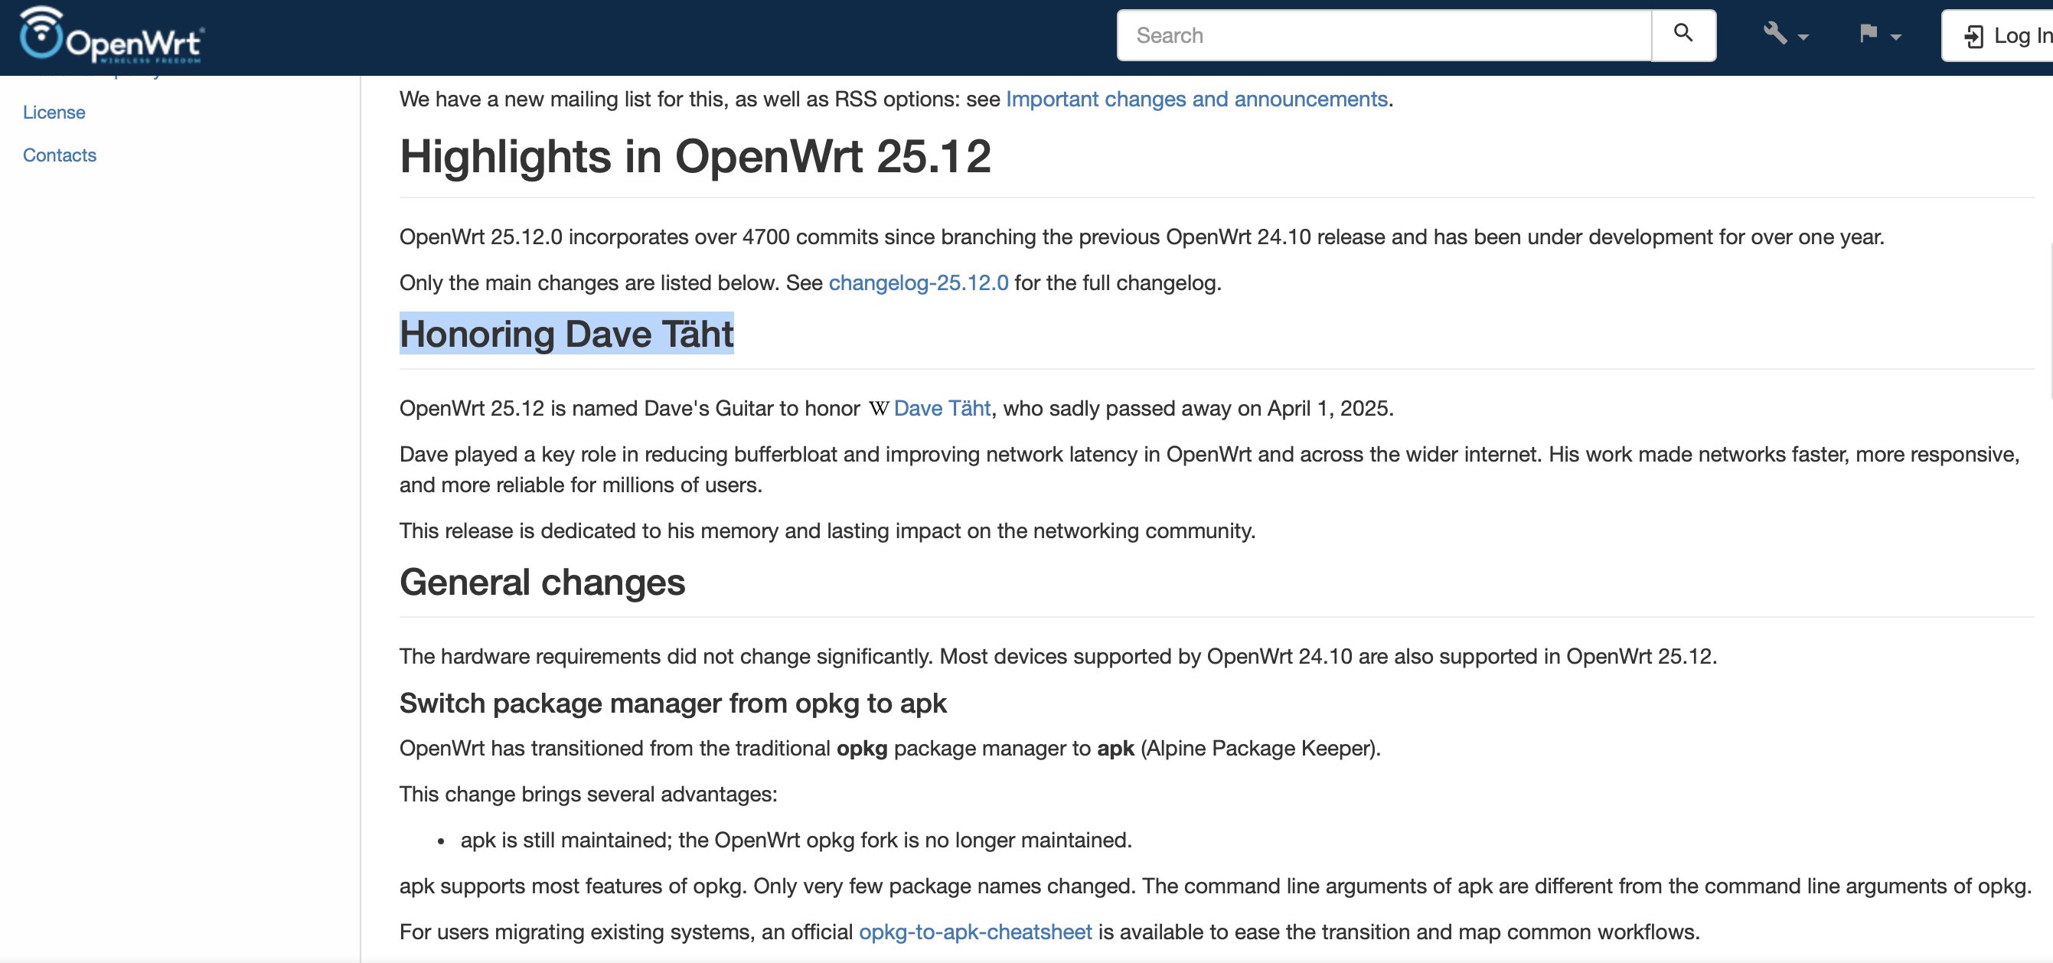This screenshot has width=2053, height=963.
Task: Click the Wikipedia W icon
Action: tap(878, 409)
